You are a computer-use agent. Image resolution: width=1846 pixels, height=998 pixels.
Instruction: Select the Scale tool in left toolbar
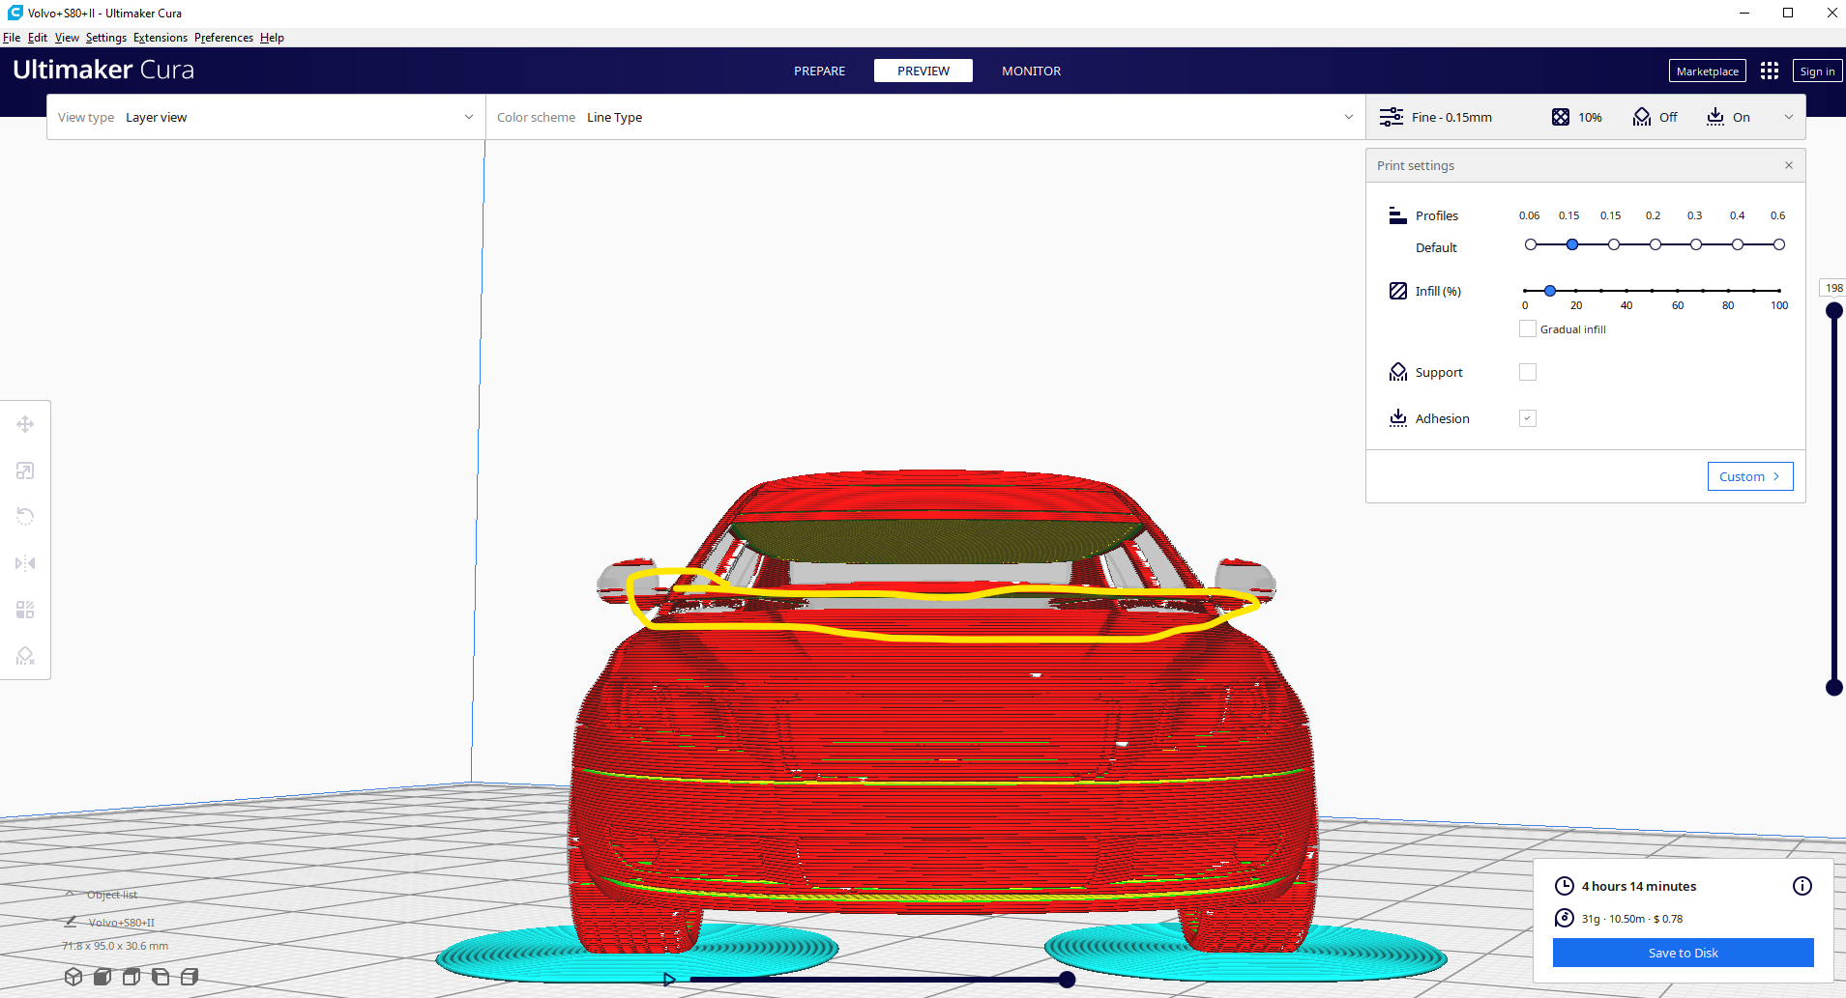tap(25, 470)
